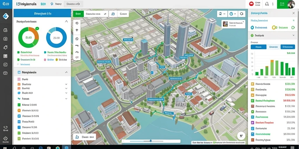Click the top icon in the white map toolbar
Image resolution: width=299 pixels, height=149 pixels.
tap(77, 23)
